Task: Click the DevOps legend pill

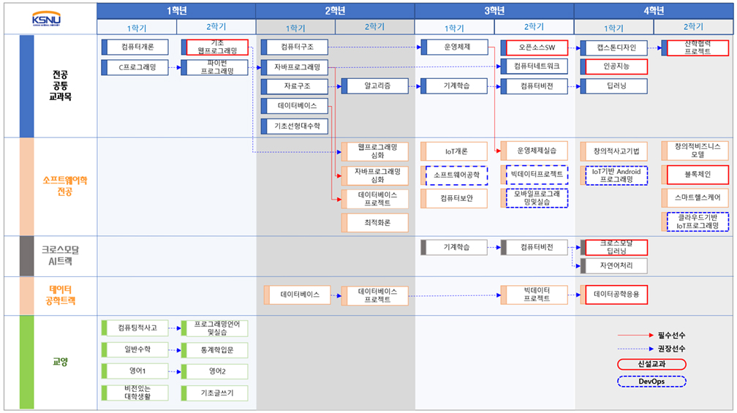Action: pos(651,382)
